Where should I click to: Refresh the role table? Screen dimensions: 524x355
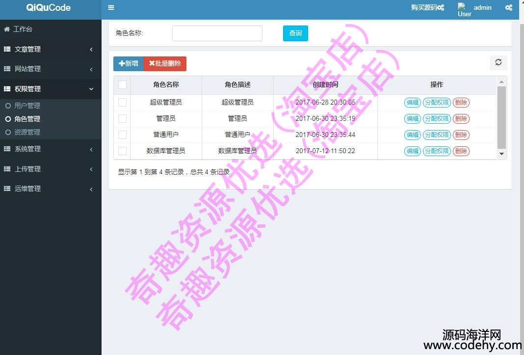point(498,62)
